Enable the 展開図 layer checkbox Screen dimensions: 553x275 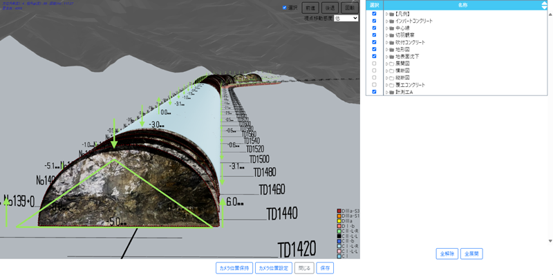click(374, 64)
